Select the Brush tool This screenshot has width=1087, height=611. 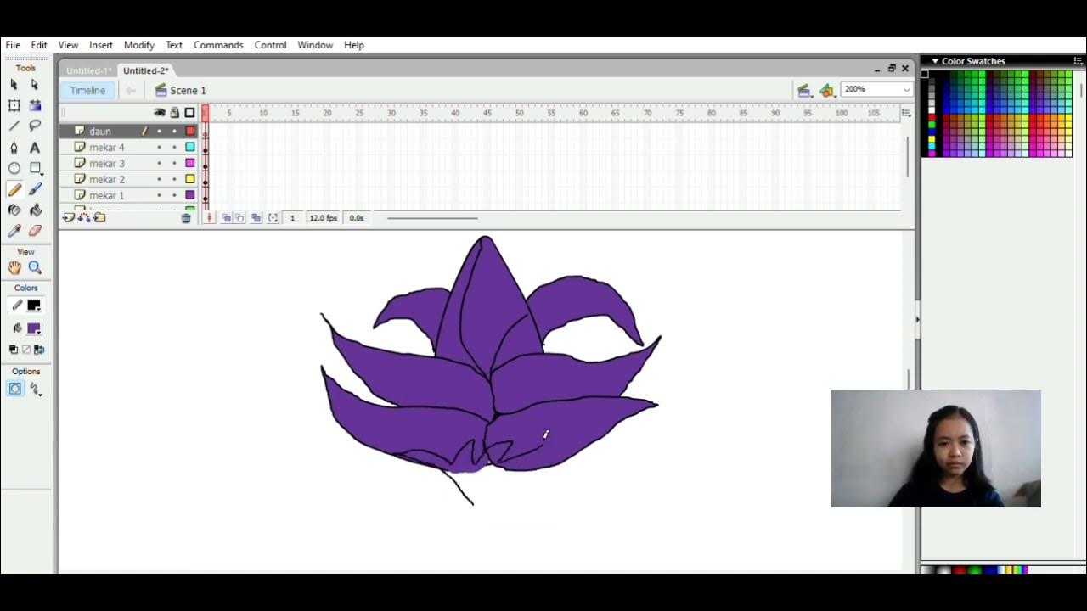point(35,189)
